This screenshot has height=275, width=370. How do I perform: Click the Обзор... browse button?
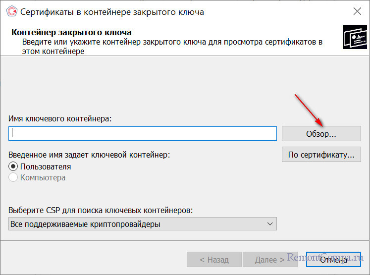click(x=321, y=134)
